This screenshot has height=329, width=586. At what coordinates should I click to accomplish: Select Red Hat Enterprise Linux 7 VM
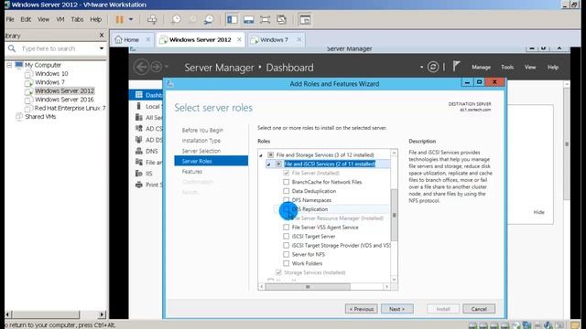point(70,108)
